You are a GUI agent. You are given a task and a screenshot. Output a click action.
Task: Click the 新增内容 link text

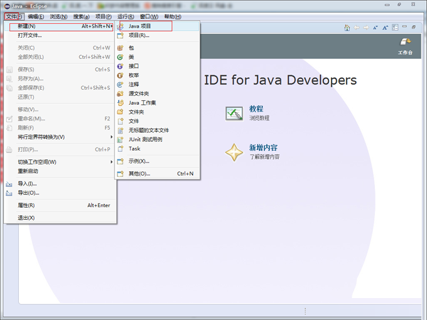(264, 148)
